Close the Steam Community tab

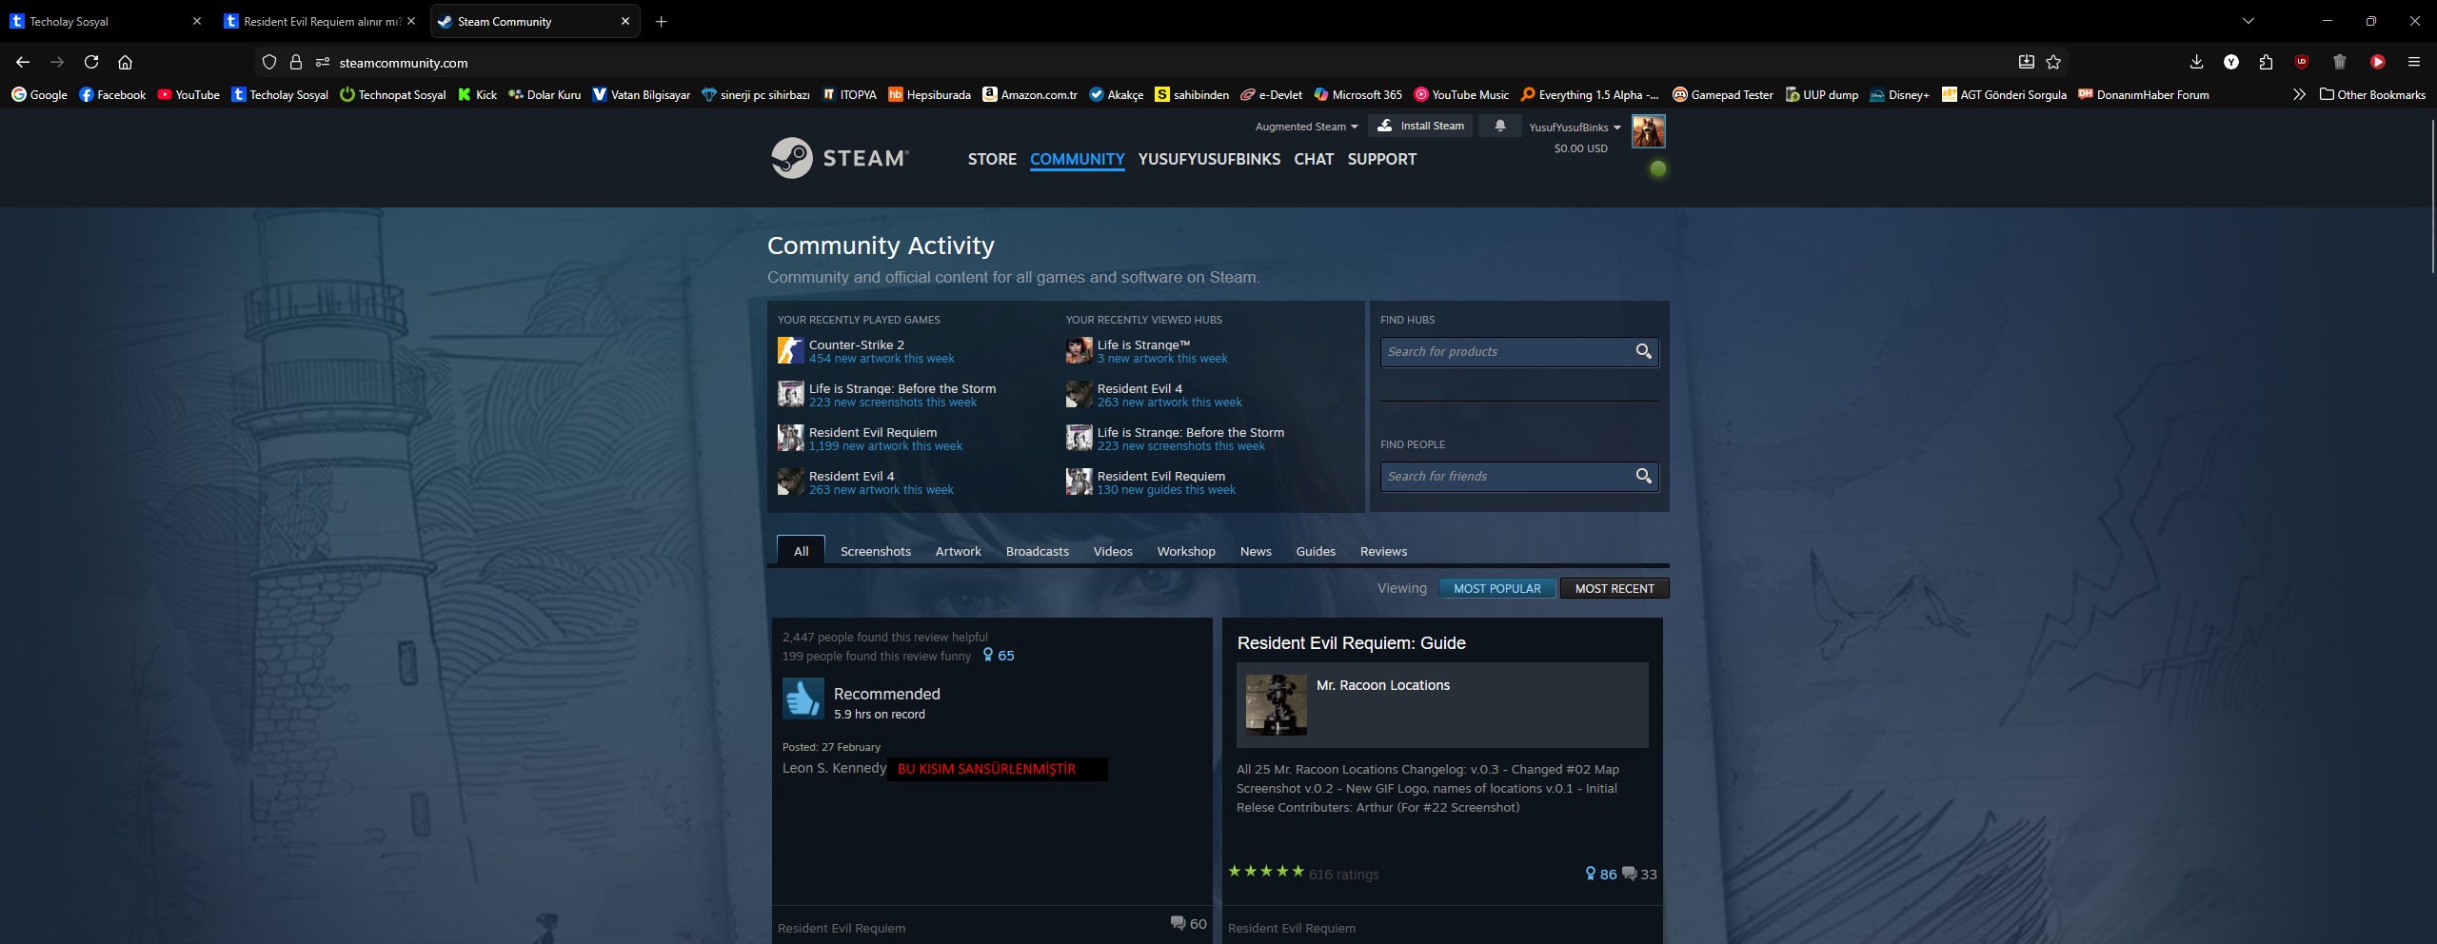click(625, 21)
